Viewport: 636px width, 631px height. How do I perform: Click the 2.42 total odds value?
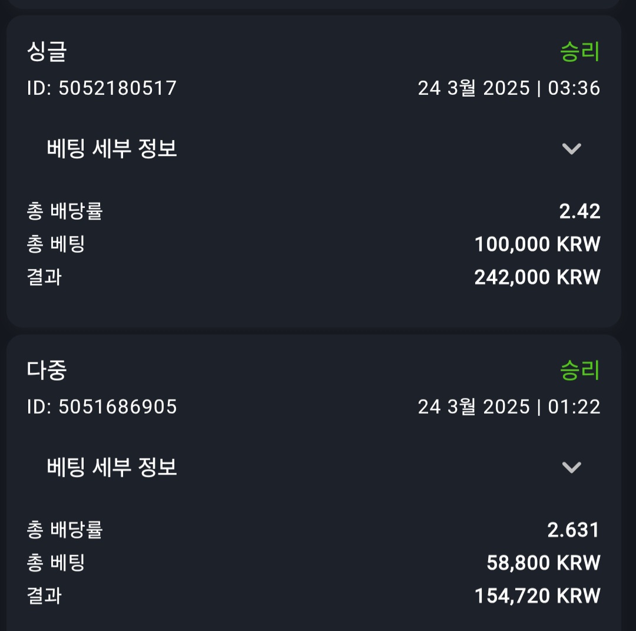point(579,212)
